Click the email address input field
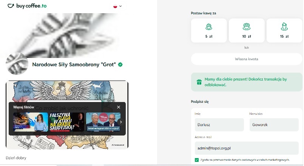 tap(247, 148)
